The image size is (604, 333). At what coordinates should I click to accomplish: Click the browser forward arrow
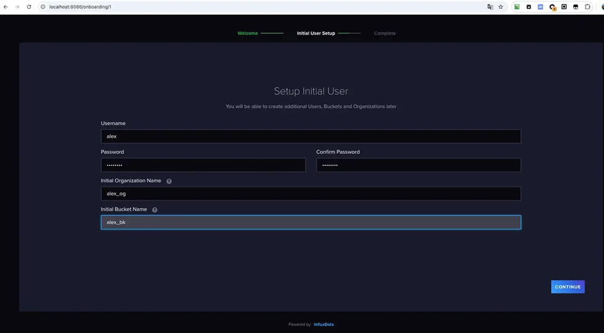coord(18,7)
